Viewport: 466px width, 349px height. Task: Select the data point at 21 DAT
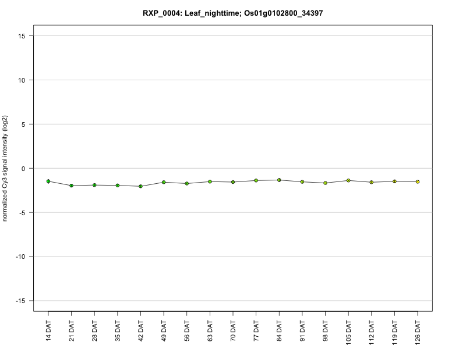coord(71,186)
